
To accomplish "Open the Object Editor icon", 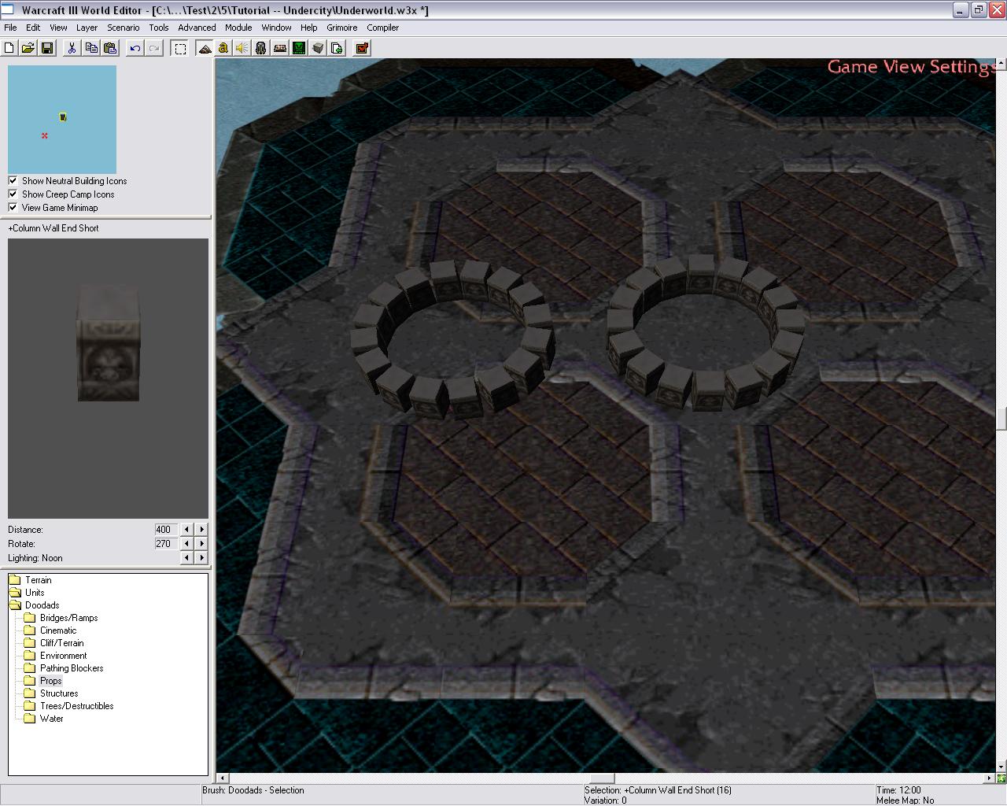I will point(261,48).
